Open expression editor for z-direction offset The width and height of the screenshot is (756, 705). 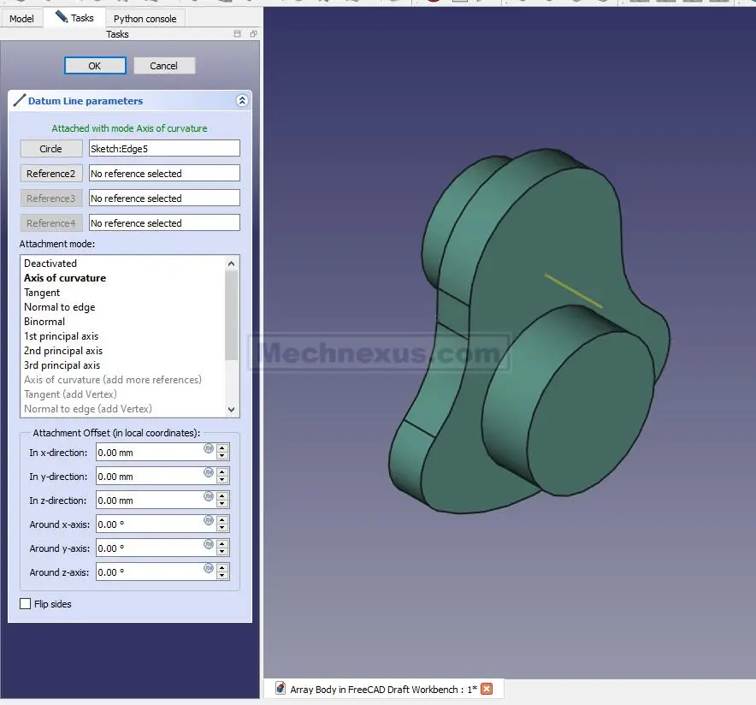[x=208, y=496]
